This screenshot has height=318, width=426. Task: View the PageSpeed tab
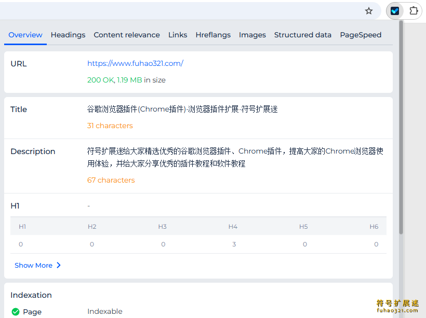click(x=361, y=35)
